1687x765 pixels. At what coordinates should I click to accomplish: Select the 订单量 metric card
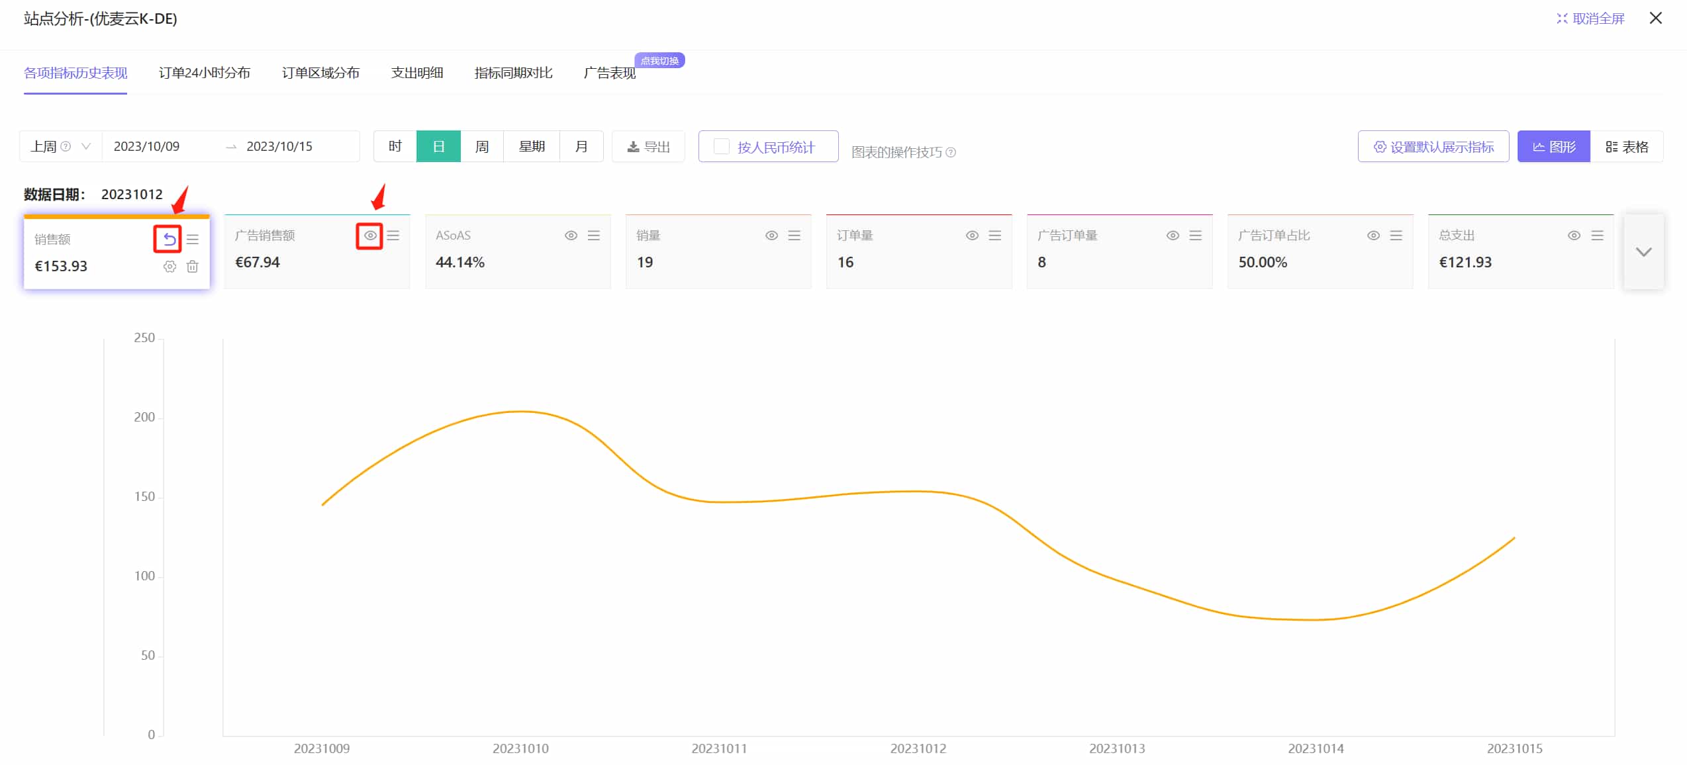click(919, 251)
